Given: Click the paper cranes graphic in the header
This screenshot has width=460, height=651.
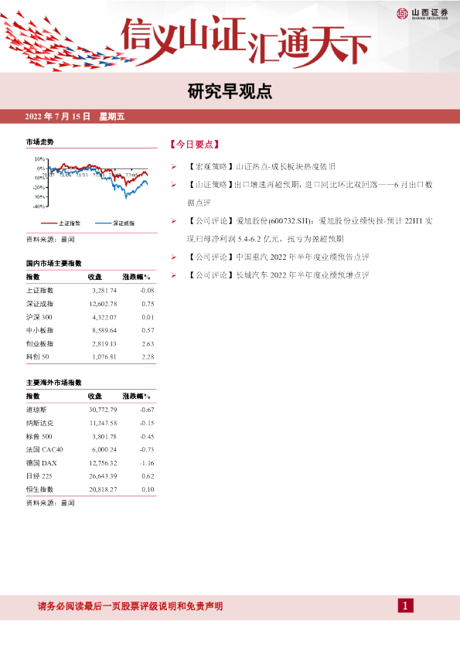Looking at the screenshot, I should click(63, 43).
